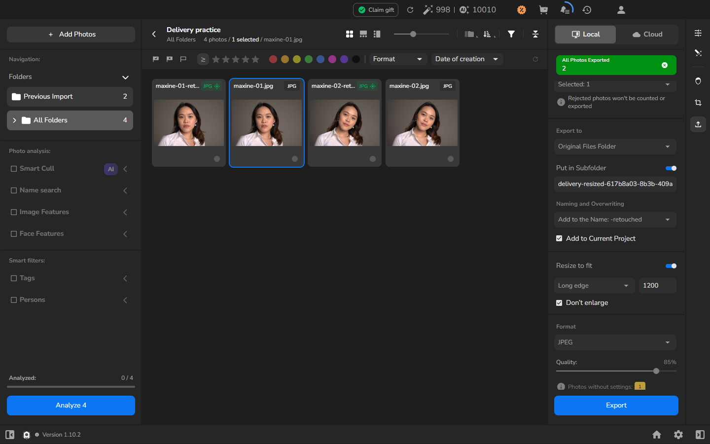Select the Previous Import folder
The image size is (710, 444).
point(70,97)
